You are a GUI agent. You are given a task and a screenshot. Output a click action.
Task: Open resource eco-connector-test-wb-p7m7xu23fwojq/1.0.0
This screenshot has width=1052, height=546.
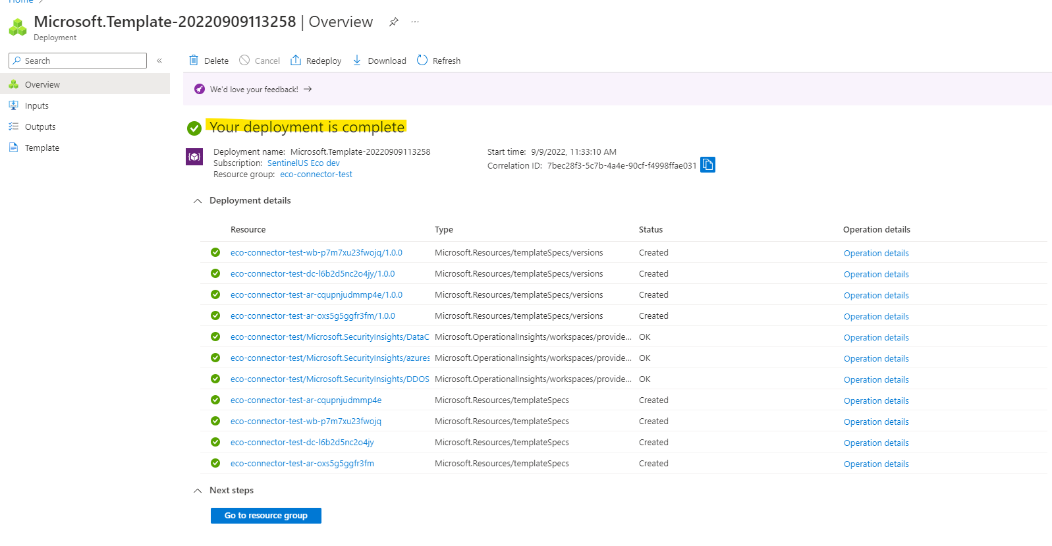click(316, 253)
